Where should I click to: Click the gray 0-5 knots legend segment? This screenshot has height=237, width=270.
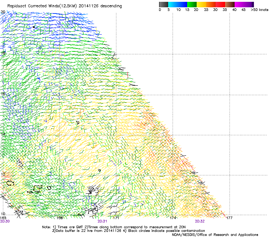coord(163,4)
